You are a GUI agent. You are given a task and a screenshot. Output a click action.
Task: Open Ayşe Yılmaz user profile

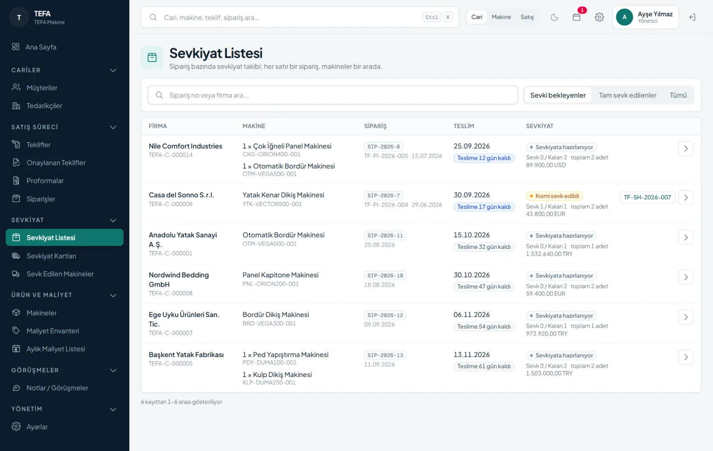645,17
